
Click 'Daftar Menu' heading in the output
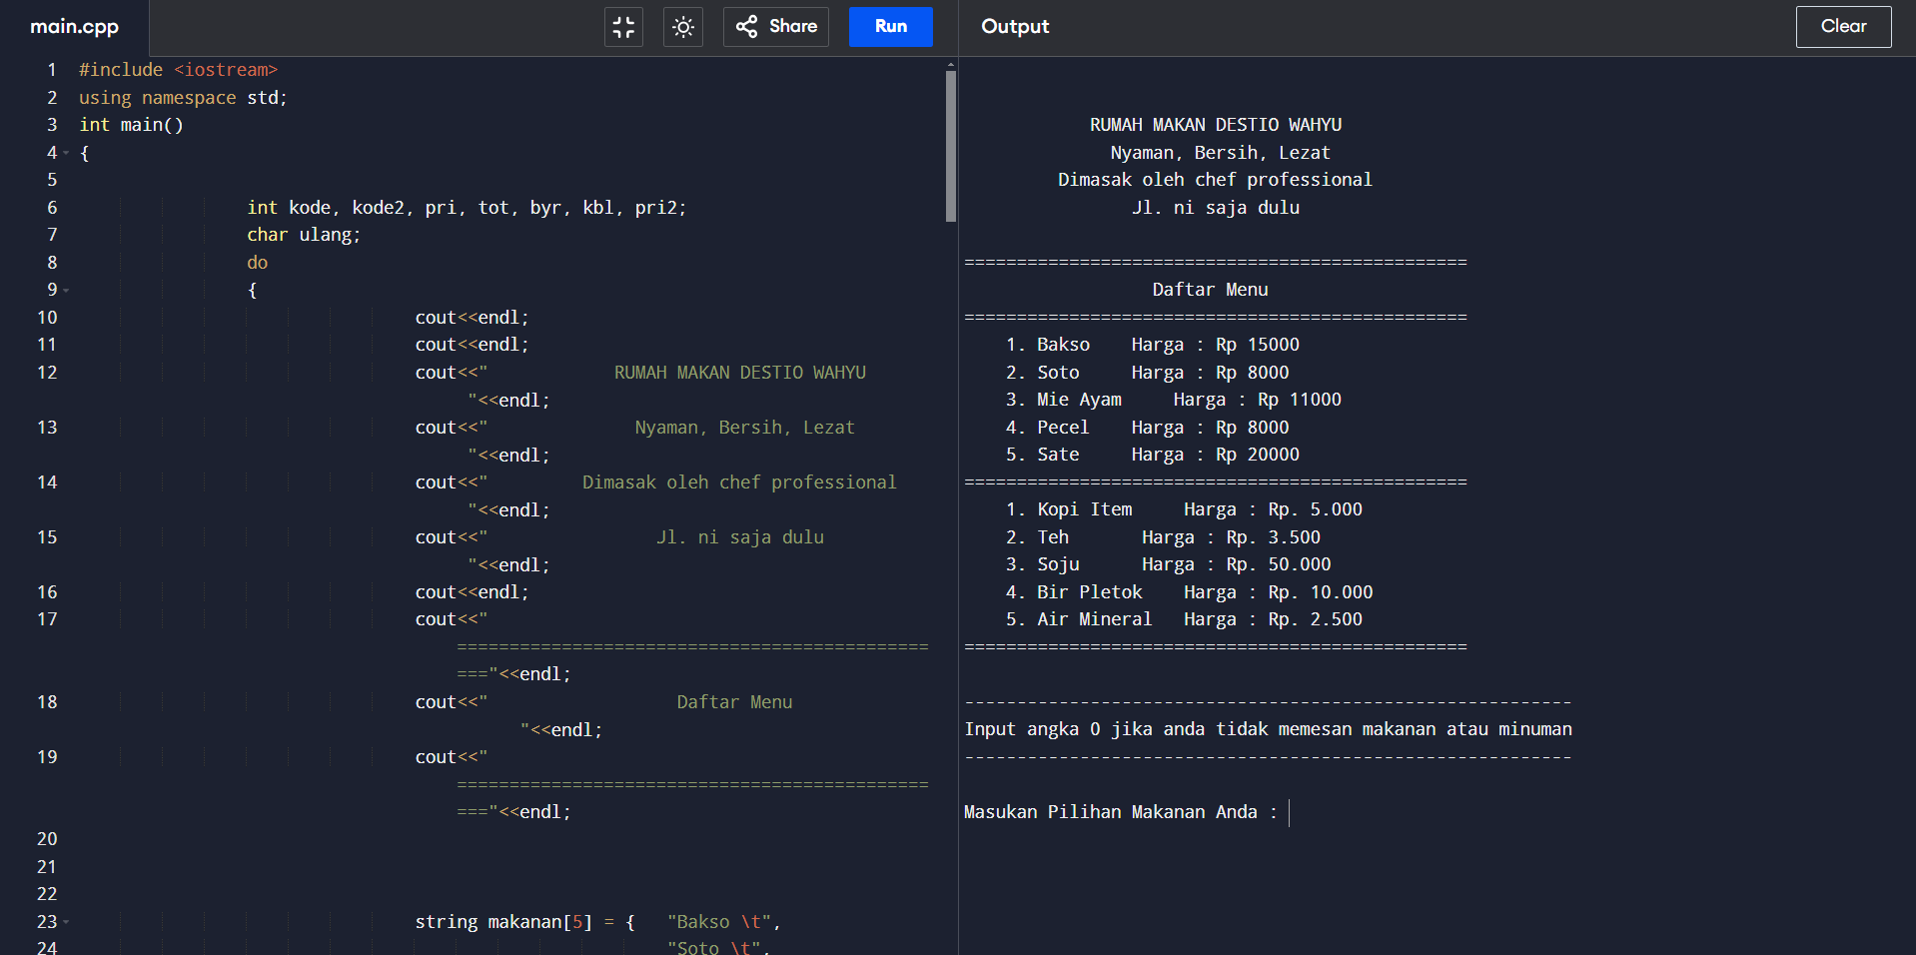(1210, 290)
